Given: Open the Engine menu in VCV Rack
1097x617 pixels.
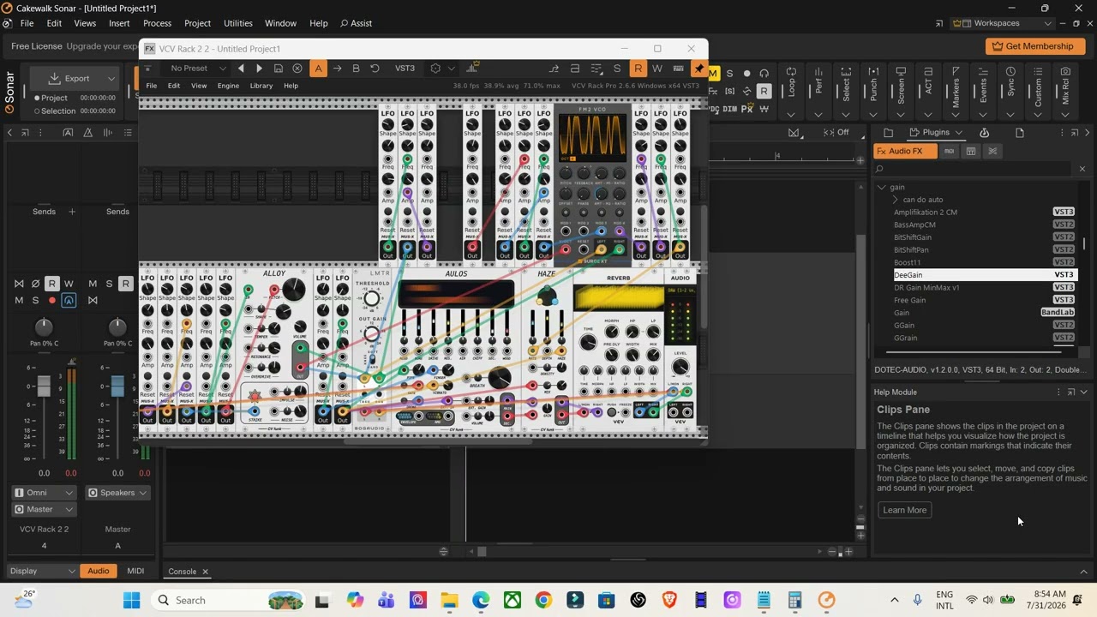Looking at the screenshot, I should (228, 86).
